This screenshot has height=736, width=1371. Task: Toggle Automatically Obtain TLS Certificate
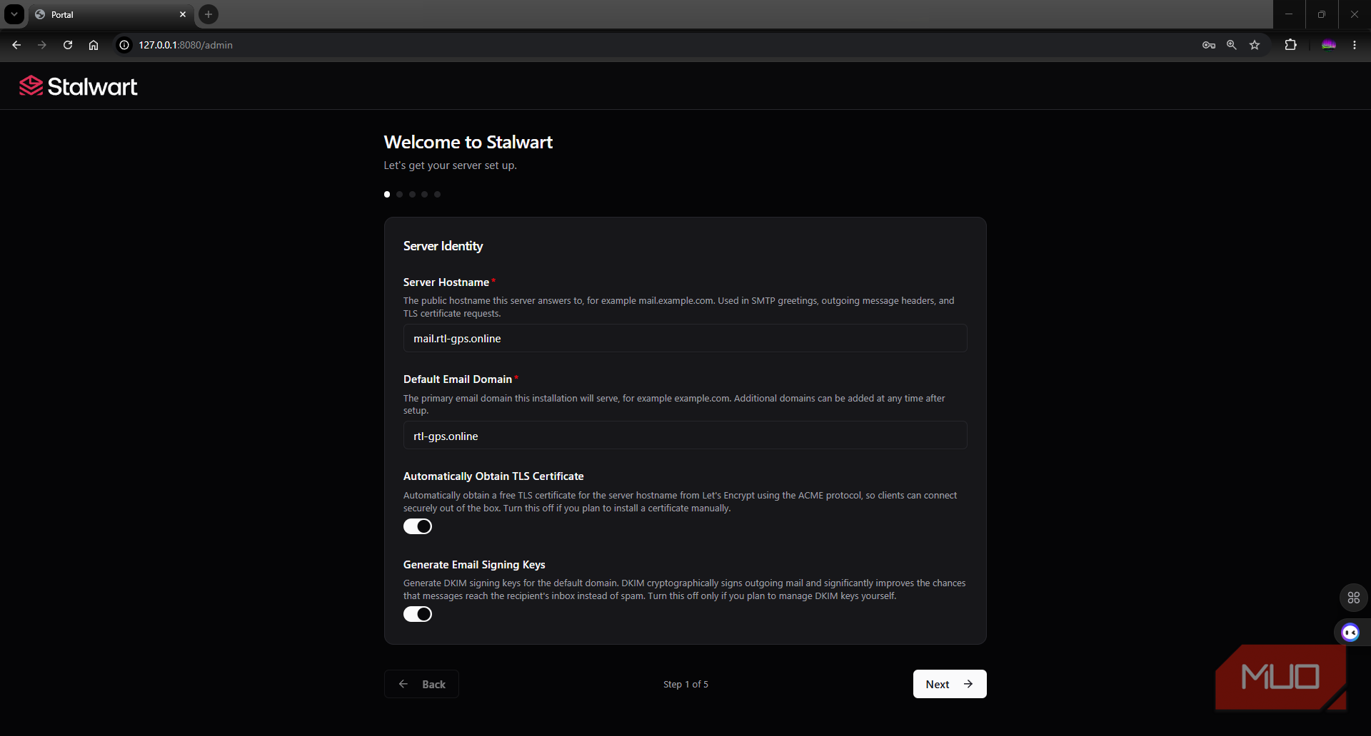point(418,526)
